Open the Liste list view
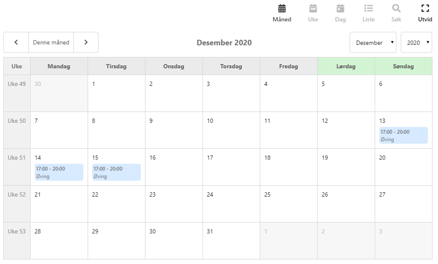The width and height of the screenshot is (438, 264). [368, 13]
